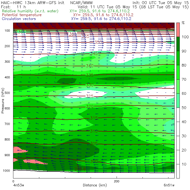The height and width of the screenshot is (190, 190).
Task: Click the '305' contour label
Action: 94,144
